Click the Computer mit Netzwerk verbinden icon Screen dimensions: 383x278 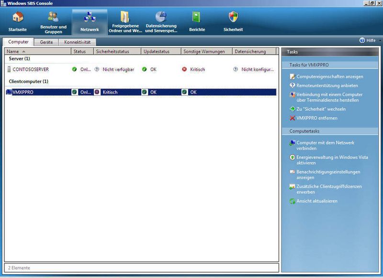pyautogui.click(x=292, y=143)
